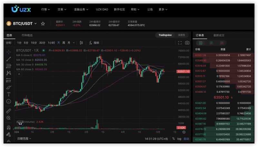Expand more timeframe options chevron
Viewport: 258px width, 147px height.
74,43
